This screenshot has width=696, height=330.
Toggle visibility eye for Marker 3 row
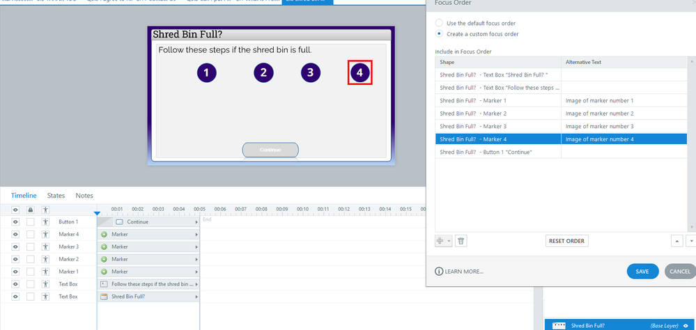15,246
